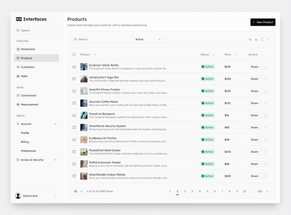Sort by the Status column sort icon
This screenshot has height=215, width=291.
coord(213,55)
